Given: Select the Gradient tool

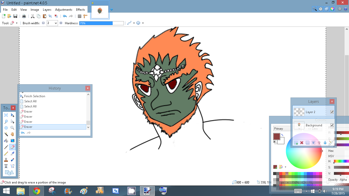Looking at the screenshot, I should tap(13, 141).
